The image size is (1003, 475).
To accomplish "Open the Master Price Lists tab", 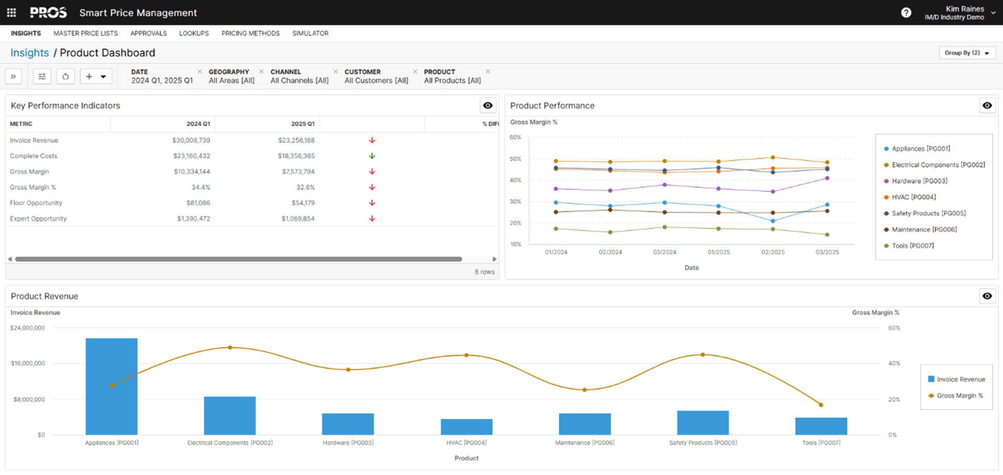I will coord(85,33).
